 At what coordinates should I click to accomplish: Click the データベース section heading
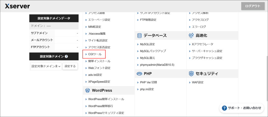coord(155,36)
